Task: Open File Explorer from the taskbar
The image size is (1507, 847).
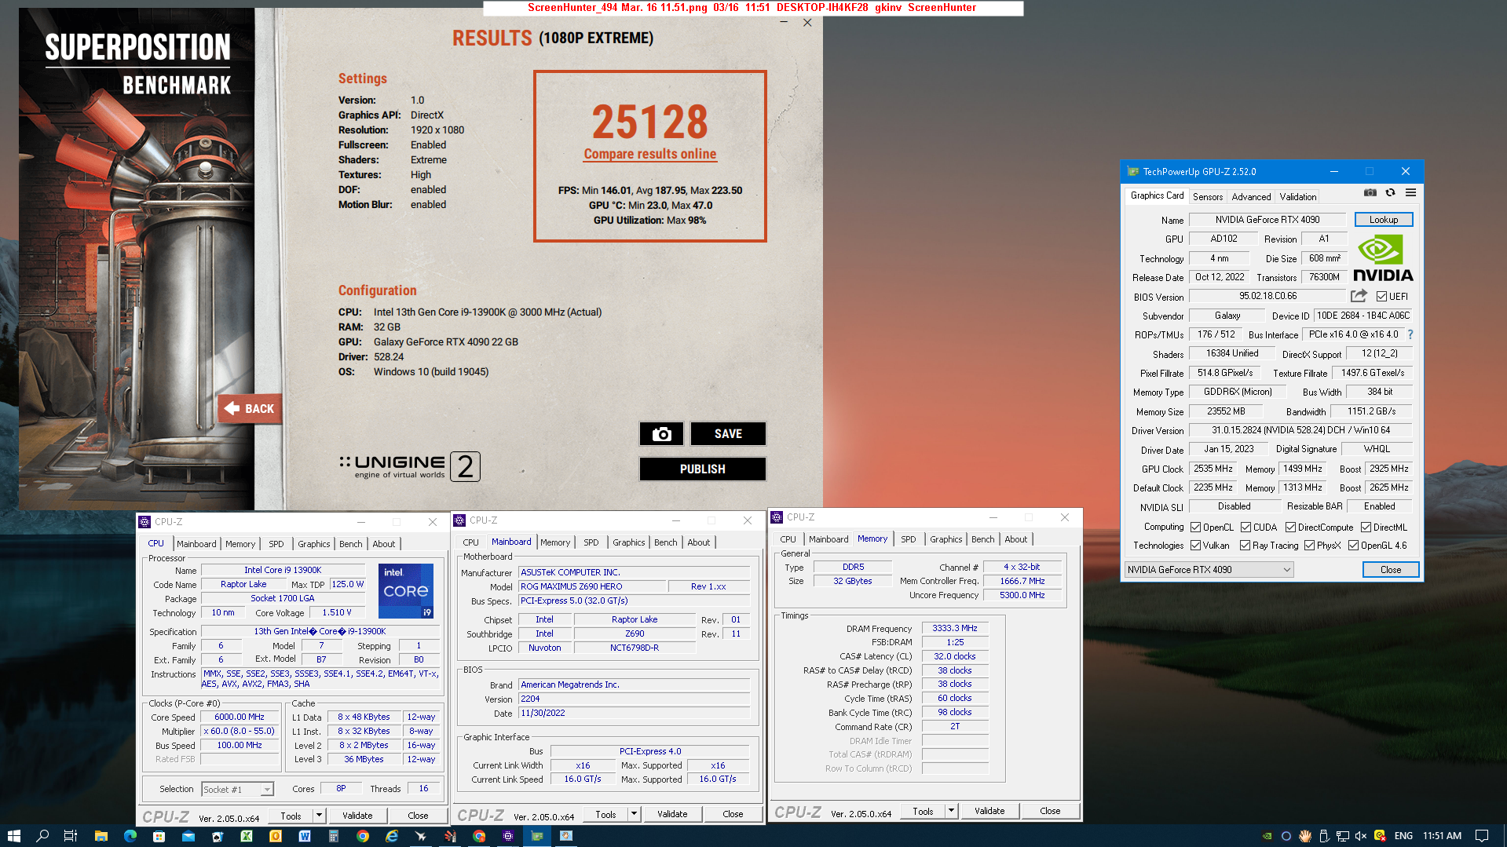Action: click(101, 836)
